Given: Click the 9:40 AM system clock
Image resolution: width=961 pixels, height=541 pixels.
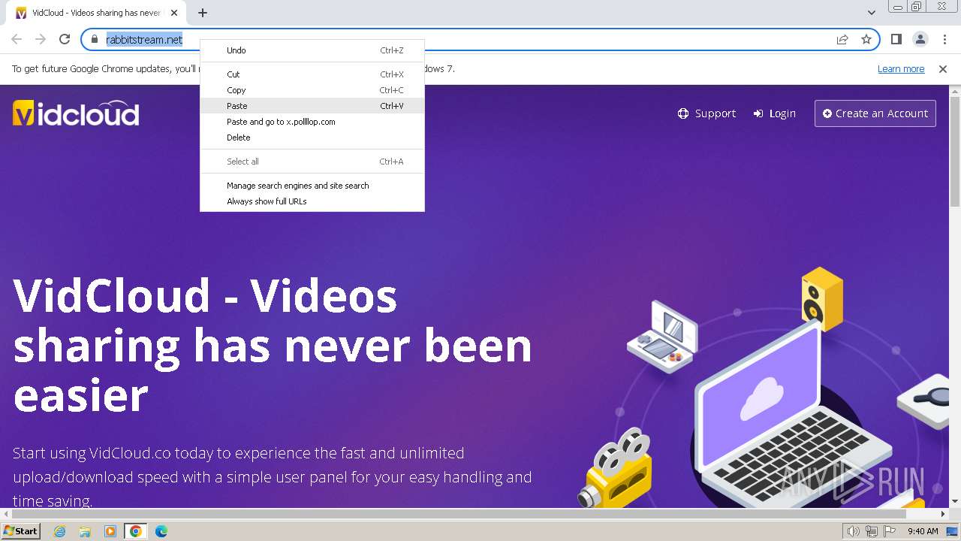Looking at the screenshot, I should pyautogui.click(x=923, y=531).
